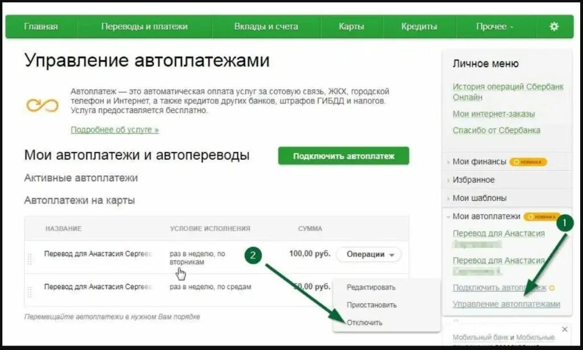Viewport: 583px width, 350px height.
Task: Open Спасибо от Сбербанка link
Action: click(x=496, y=130)
